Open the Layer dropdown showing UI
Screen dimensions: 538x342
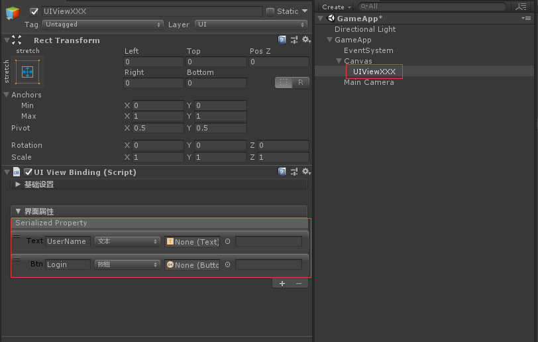251,25
